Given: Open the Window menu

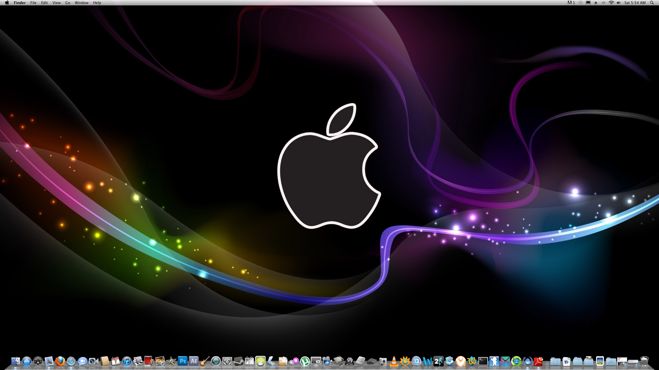Looking at the screenshot, I should tap(81, 3).
